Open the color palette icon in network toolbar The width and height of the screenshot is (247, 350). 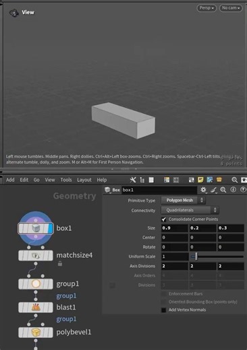click(167, 180)
